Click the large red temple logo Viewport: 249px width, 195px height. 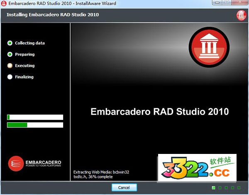click(209, 47)
